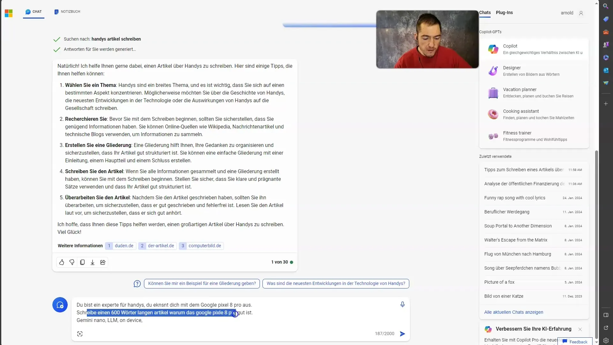Click the send message arrow icon
This screenshot has width=613, height=345.
402,333
